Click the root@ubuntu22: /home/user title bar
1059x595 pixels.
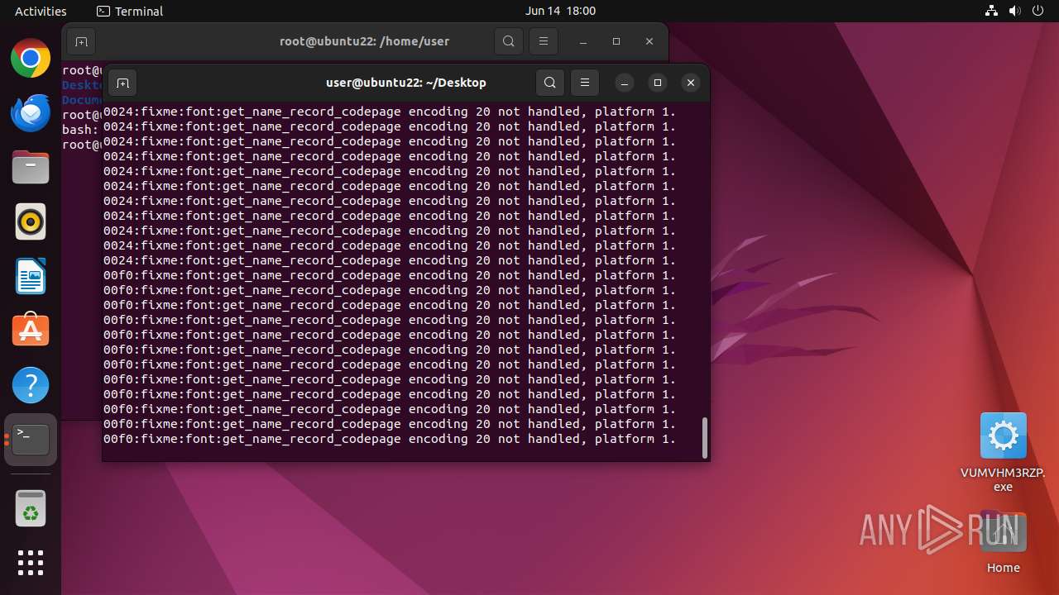tap(365, 41)
